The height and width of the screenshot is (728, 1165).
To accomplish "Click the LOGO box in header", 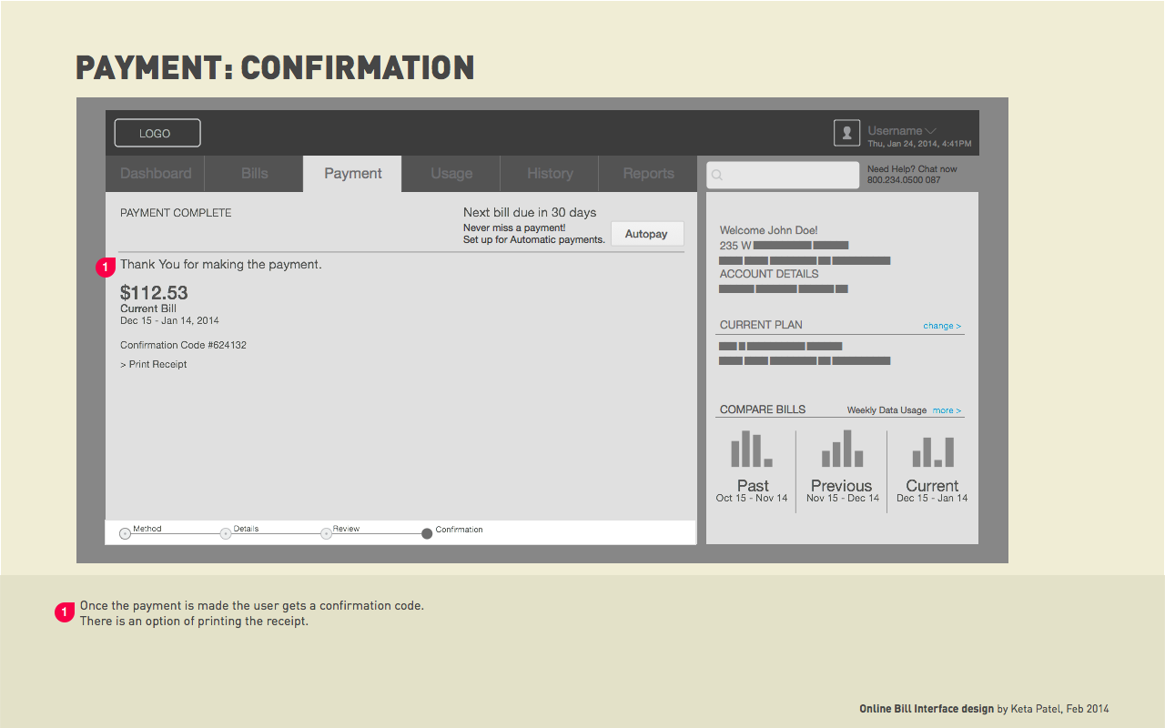I will [x=157, y=133].
